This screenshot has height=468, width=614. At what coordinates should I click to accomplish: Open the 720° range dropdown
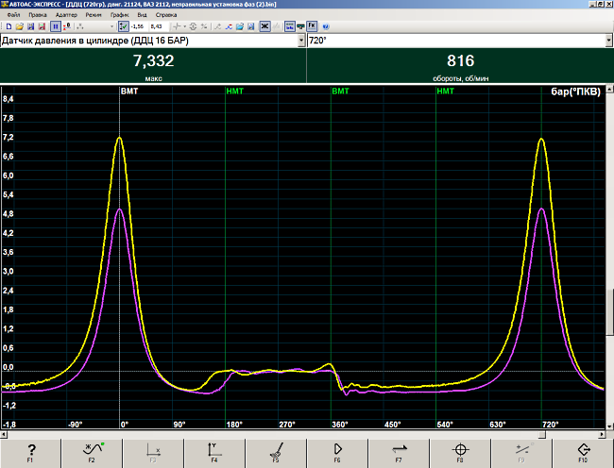click(607, 42)
